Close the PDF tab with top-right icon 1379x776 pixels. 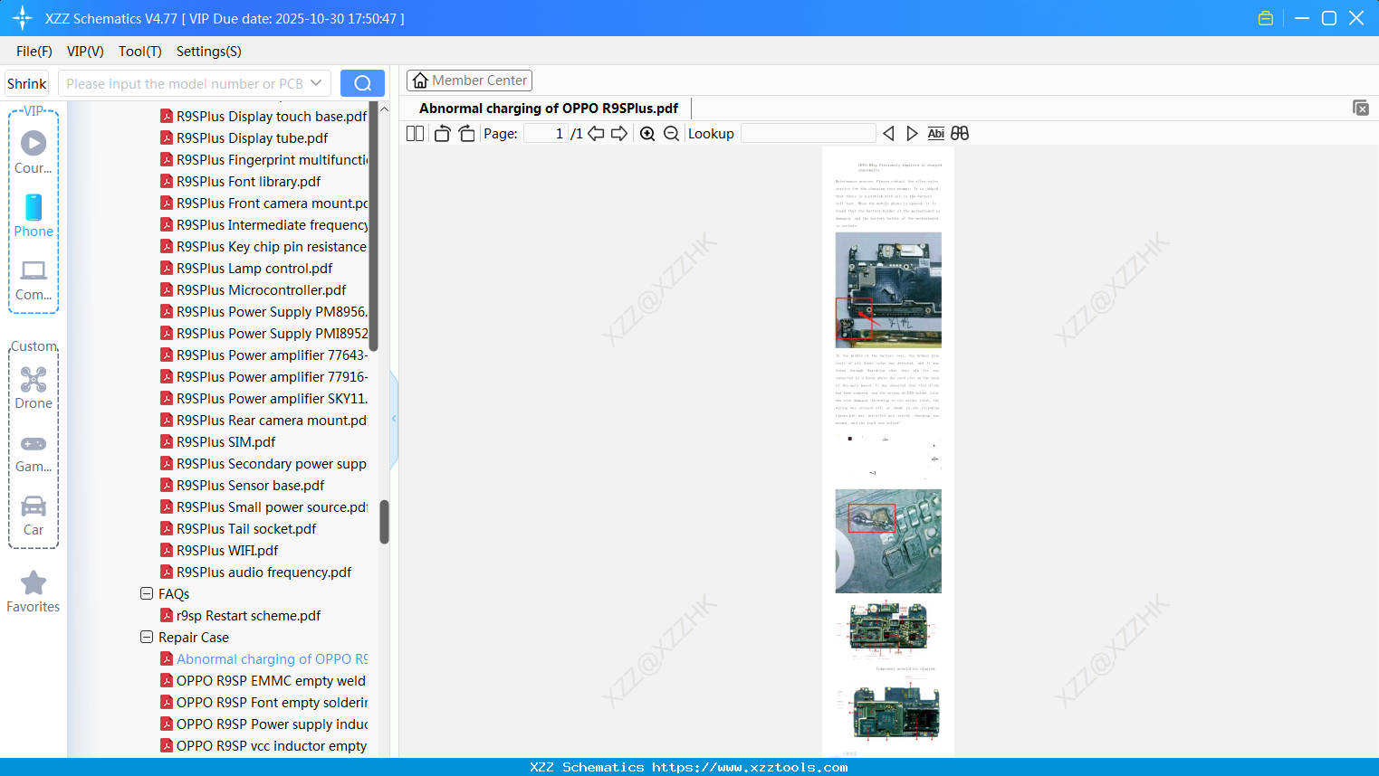1360,108
